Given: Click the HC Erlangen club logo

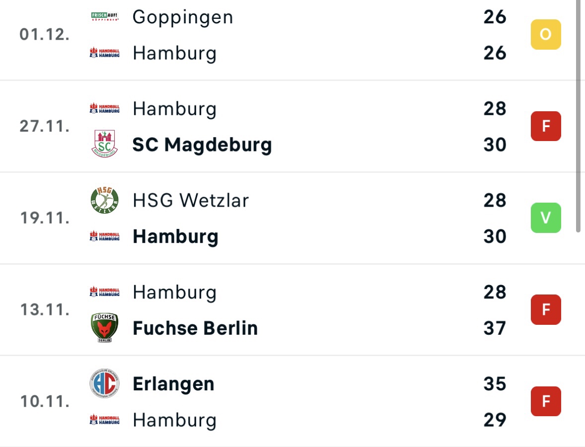Looking at the screenshot, I should tap(104, 383).
